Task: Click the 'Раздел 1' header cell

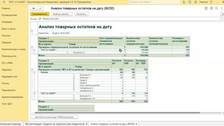Action: click(69, 38)
